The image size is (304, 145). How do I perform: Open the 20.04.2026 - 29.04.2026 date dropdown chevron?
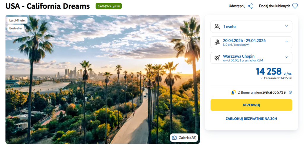pyautogui.click(x=286, y=42)
